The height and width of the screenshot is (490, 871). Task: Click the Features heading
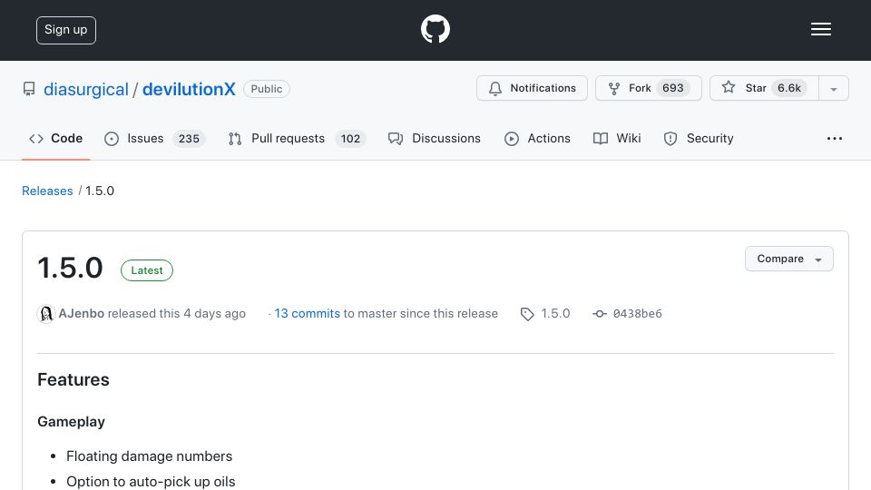(73, 379)
